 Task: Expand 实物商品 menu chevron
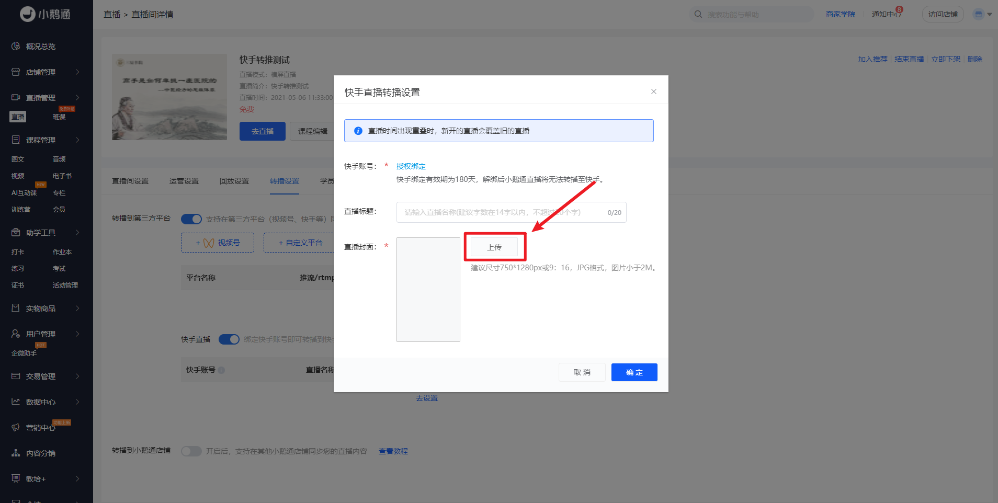[x=77, y=308]
